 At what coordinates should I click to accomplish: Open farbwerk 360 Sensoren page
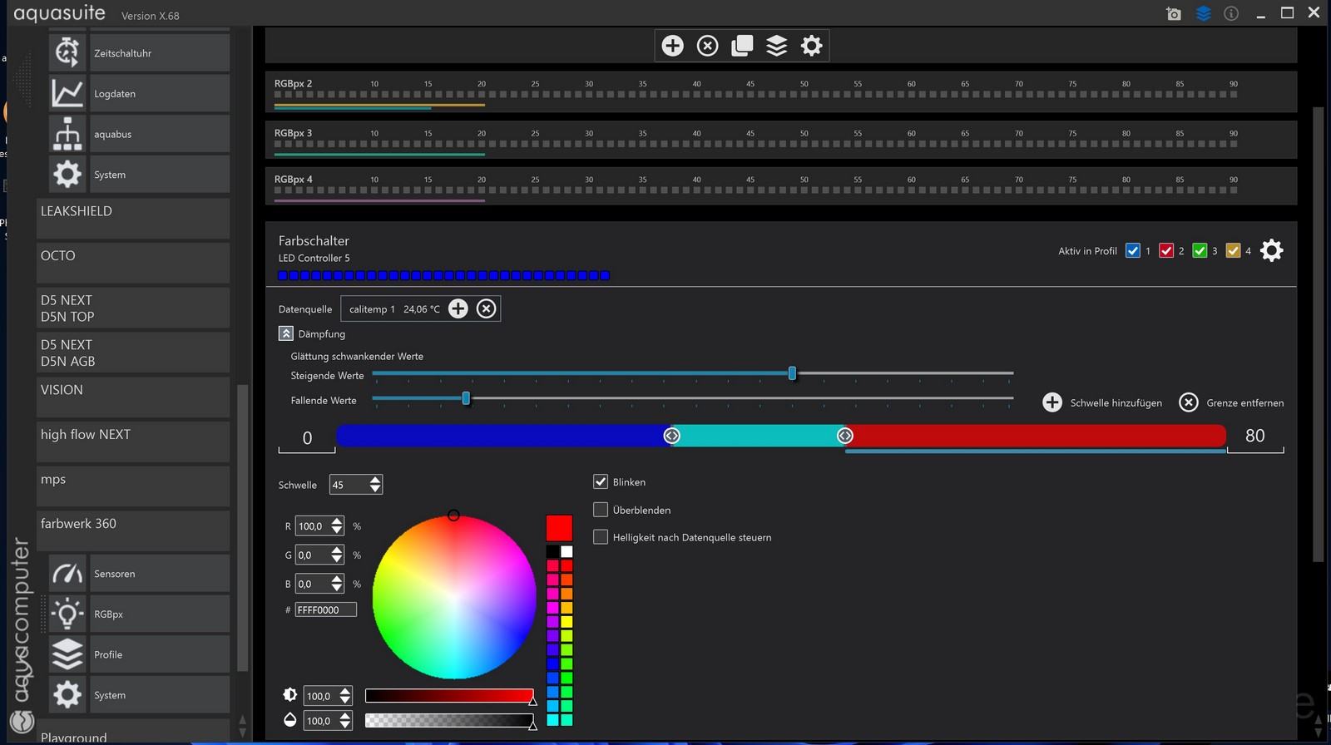(139, 574)
